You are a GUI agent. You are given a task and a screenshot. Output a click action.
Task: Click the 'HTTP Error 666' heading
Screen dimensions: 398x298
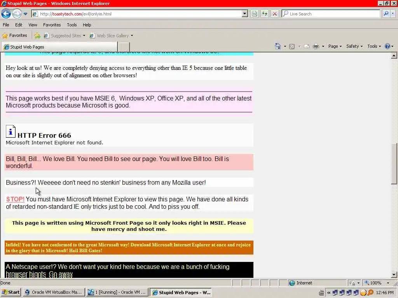pos(44,135)
